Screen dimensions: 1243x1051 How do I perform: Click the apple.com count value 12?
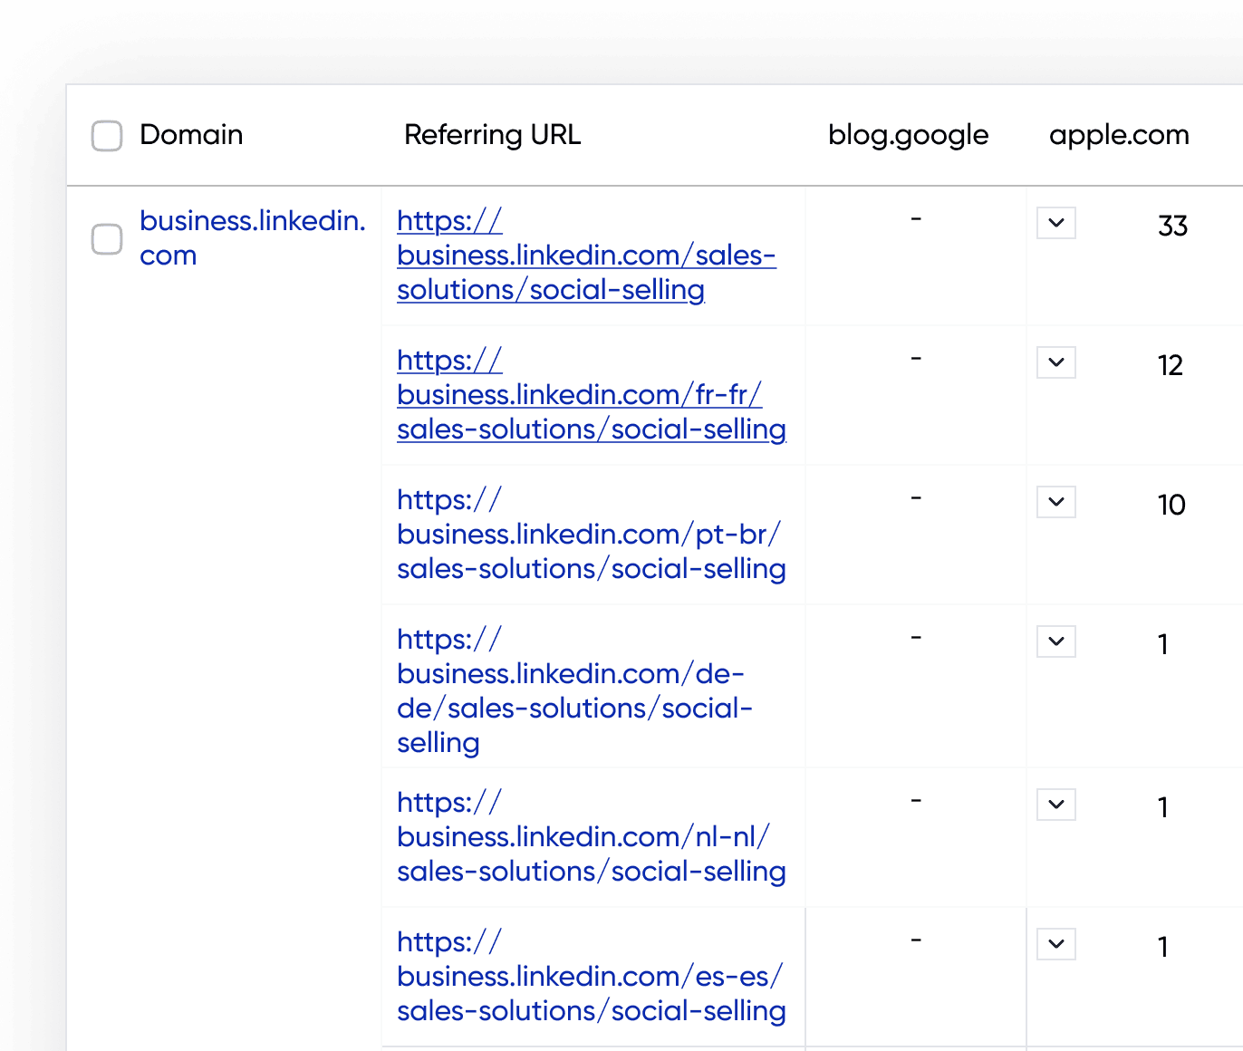pos(1171,365)
